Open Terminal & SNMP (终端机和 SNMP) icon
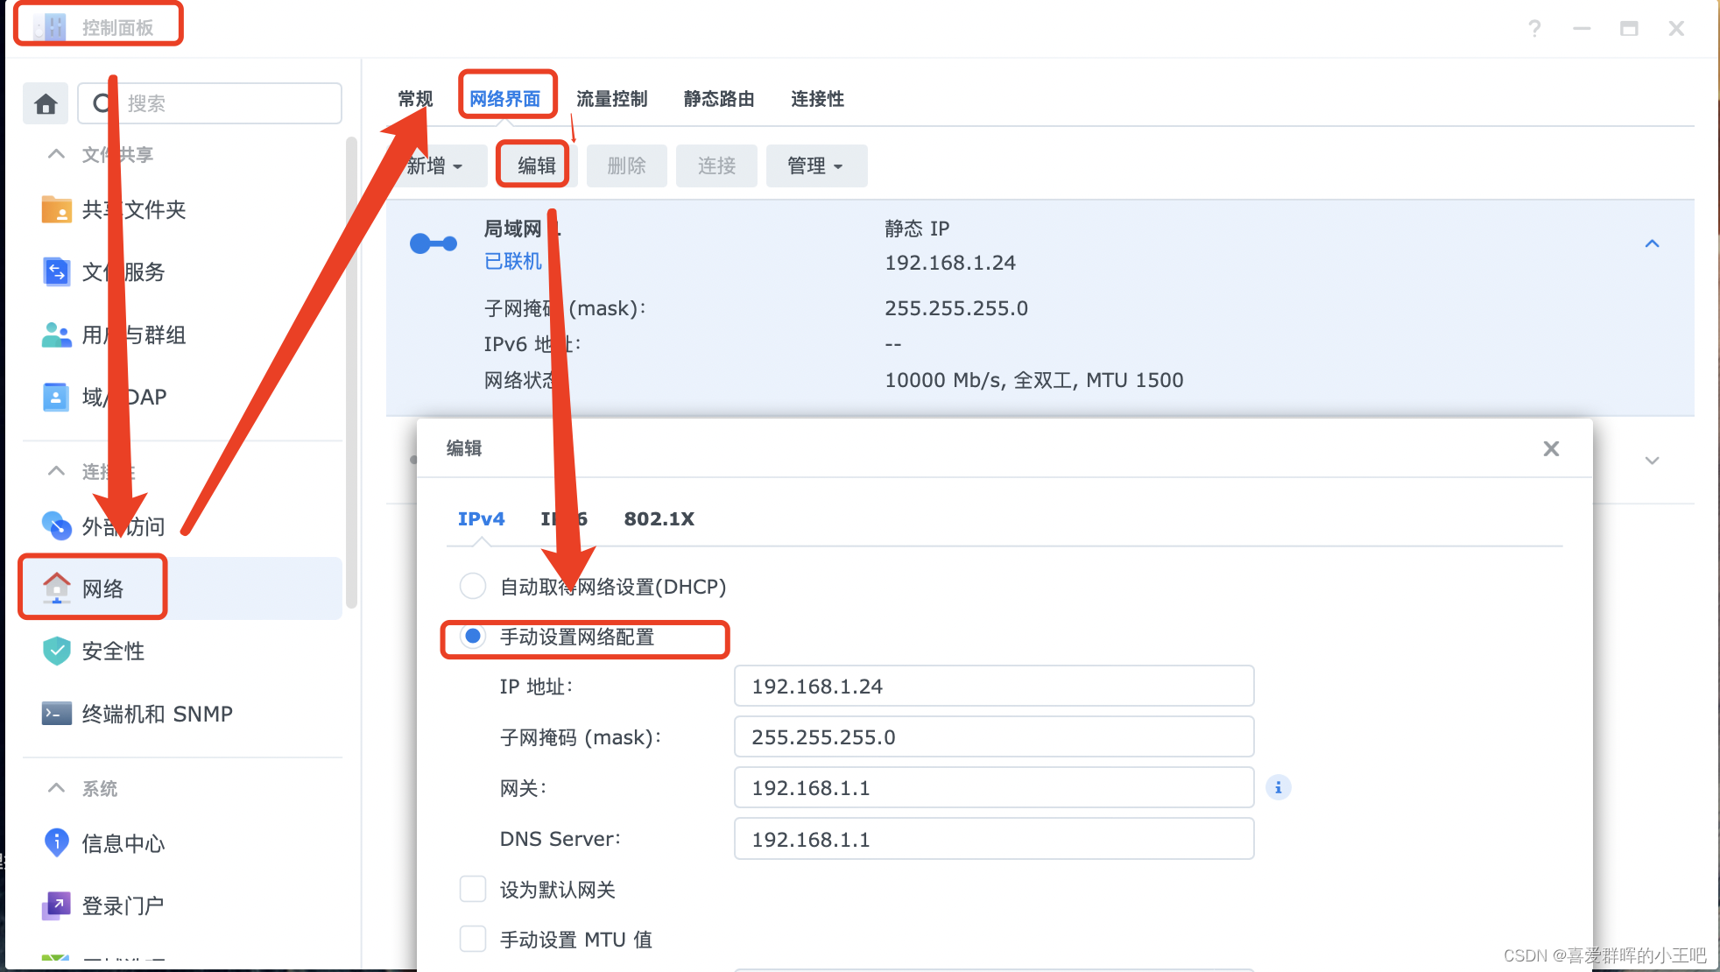The image size is (1720, 972). (x=57, y=715)
